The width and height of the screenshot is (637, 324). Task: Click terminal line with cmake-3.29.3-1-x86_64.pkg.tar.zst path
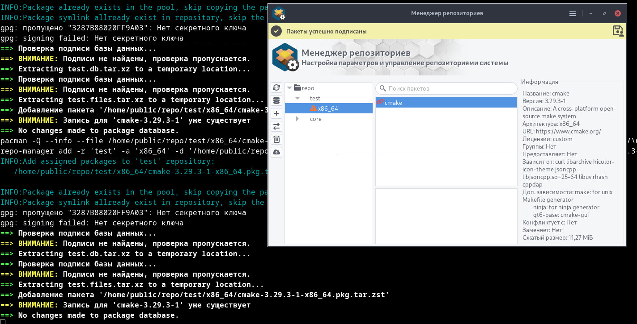click(x=195, y=295)
